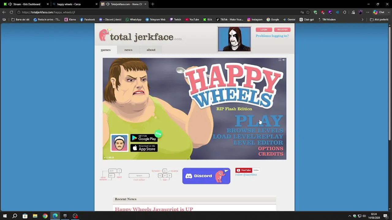Open the about tab on the site
Viewport: 392px width, 220px height.
[x=151, y=50]
